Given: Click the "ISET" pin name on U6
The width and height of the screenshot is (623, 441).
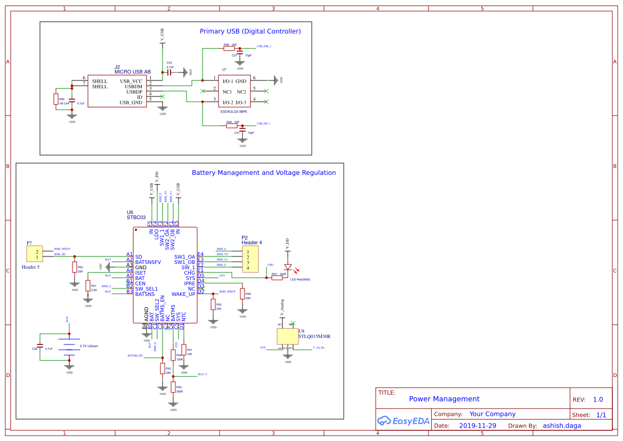Looking at the screenshot, I should point(140,273).
